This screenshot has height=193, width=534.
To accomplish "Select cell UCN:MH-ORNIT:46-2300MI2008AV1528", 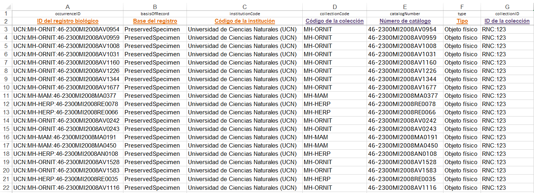I will click(67, 162).
